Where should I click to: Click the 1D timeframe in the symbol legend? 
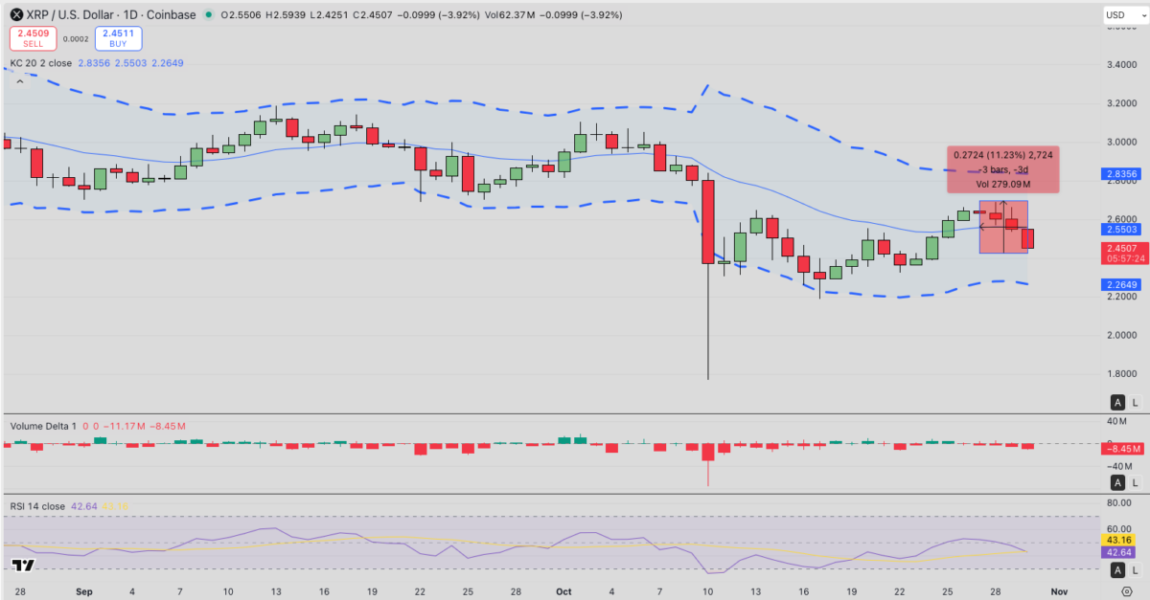(131, 14)
